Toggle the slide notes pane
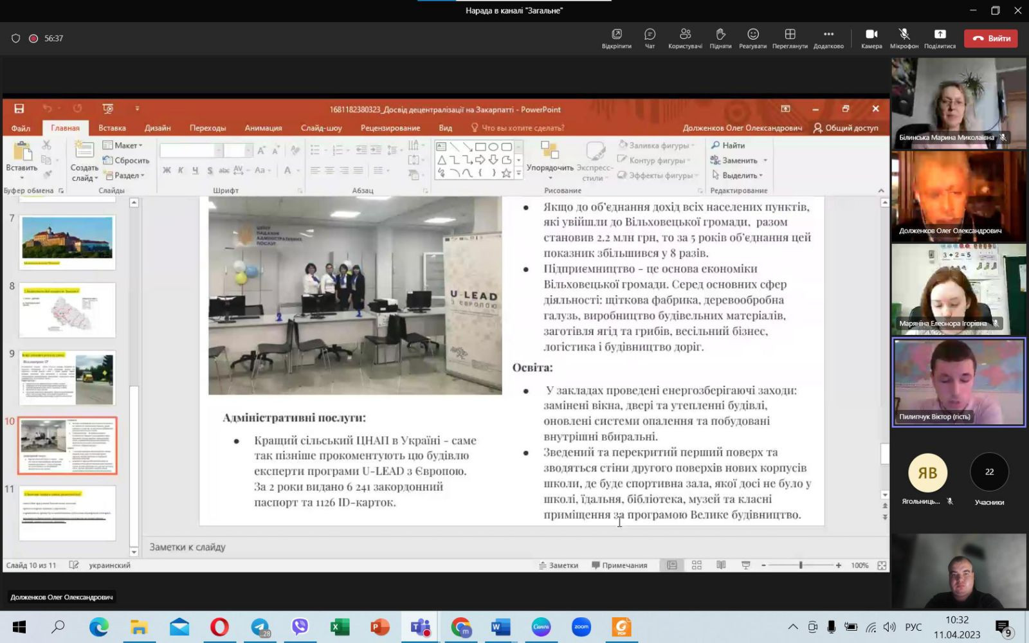This screenshot has height=643, width=1029. (558, 565)
